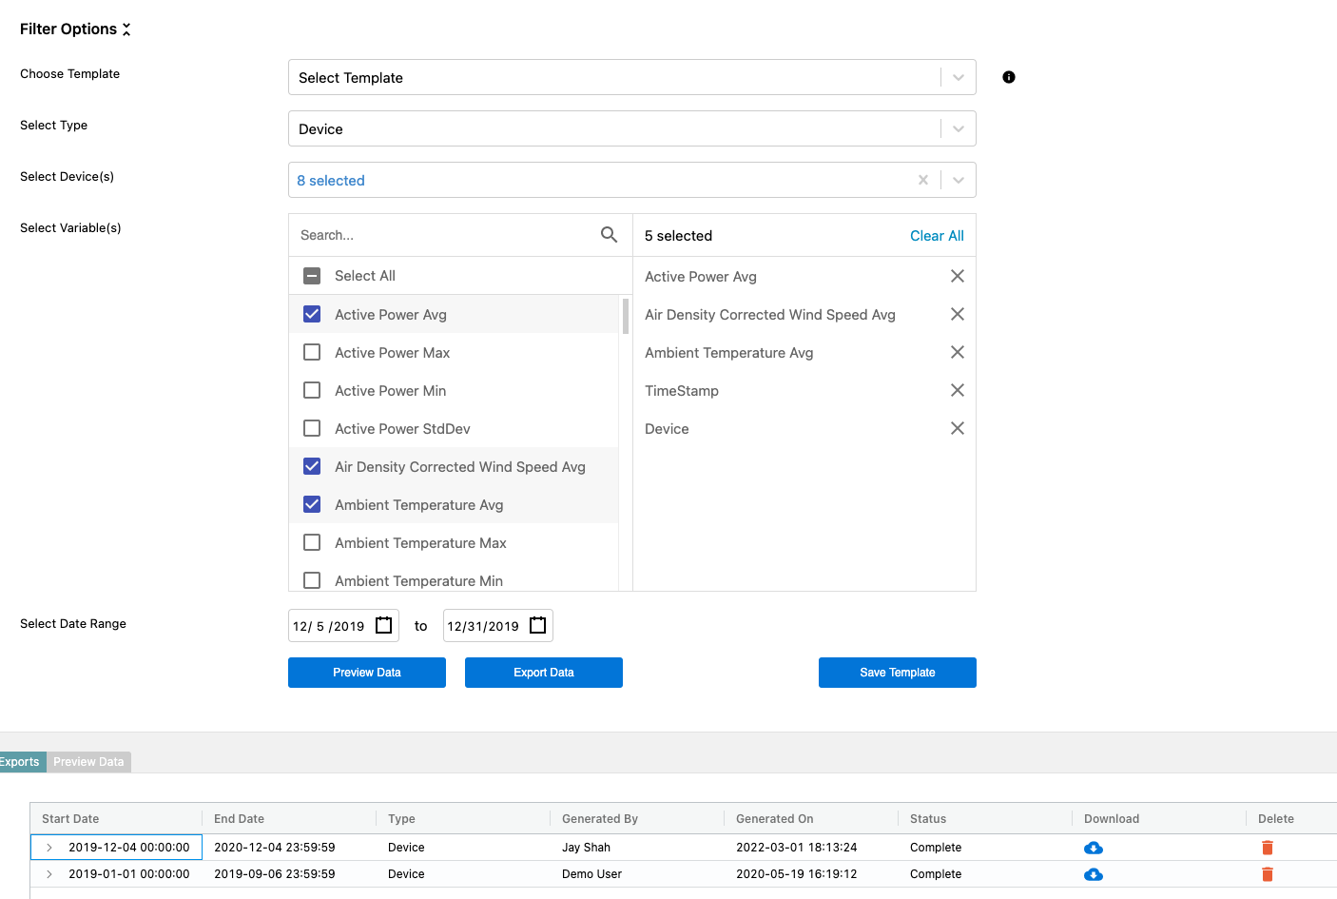Uncheck Ambient Temperature Avg checkbox
The image size is (1337, 899).
click(x=312, y=504)
